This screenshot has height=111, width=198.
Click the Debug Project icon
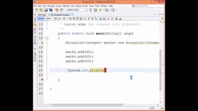106,10
